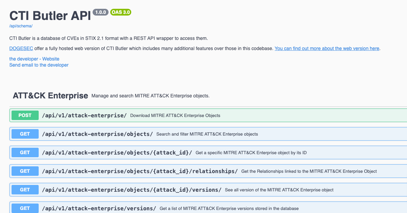407x213 pixels.
Task: Expand the POST /api/v1/attack-enterprise/ path
Action: pos(84,115)
